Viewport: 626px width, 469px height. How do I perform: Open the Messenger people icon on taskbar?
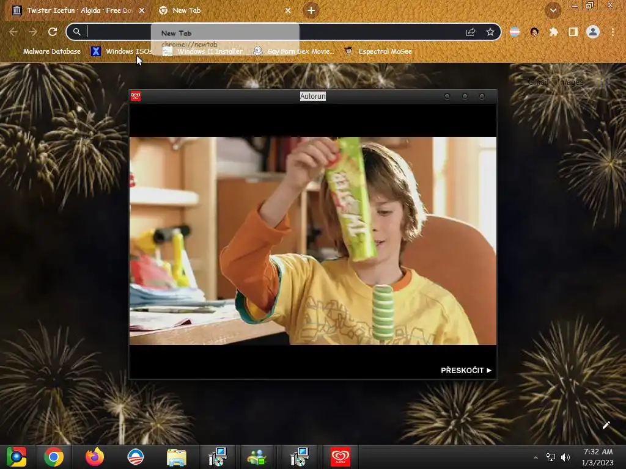click(257, 457)
